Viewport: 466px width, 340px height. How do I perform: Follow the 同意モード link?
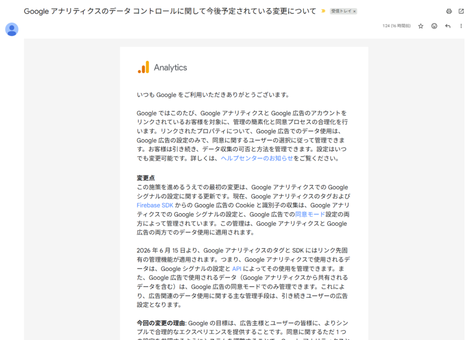(x=310, y=215)
